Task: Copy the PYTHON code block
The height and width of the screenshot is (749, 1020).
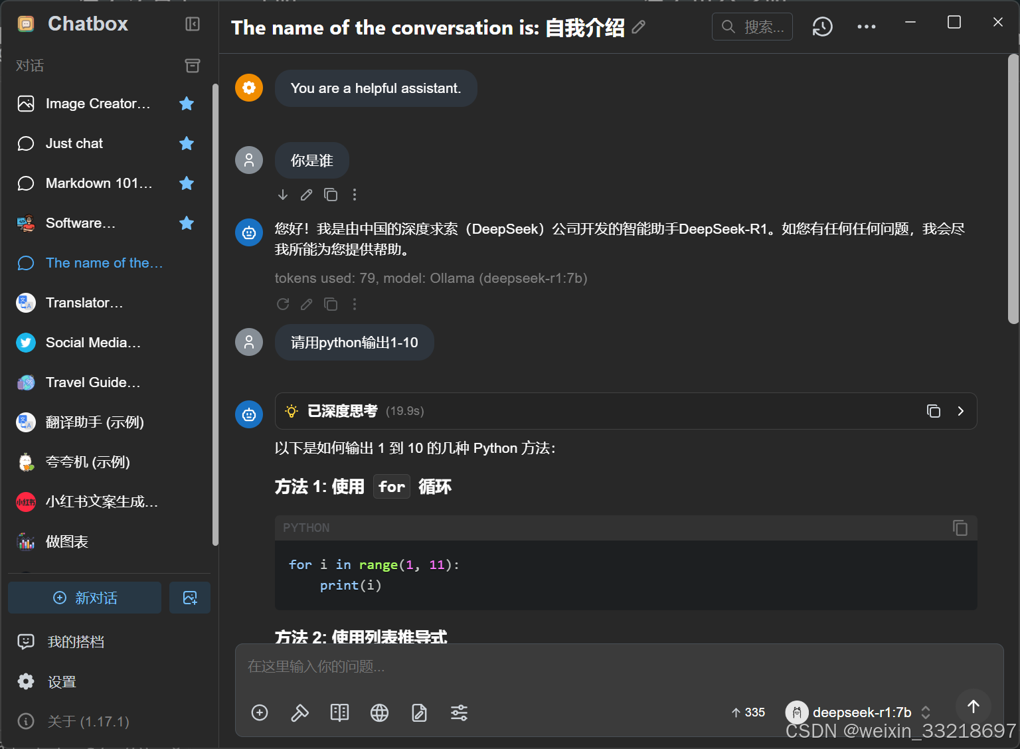Action: pyautogui.click(x=960, y=528)
